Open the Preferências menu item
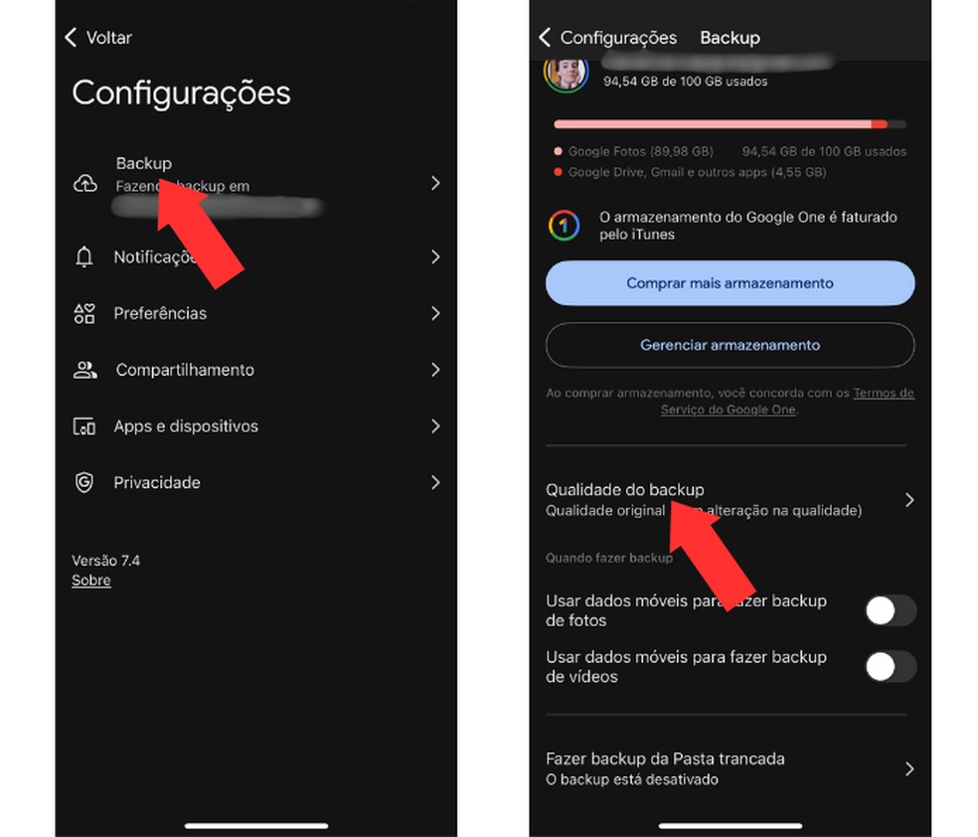The width and height of the screenshot is (978, 837). point(256,314)
